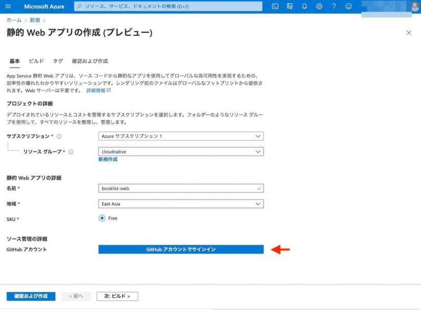Open the Azure portal hamburger menu
Viewport: 421px width, 310px height.
click(x=8, y=6)
